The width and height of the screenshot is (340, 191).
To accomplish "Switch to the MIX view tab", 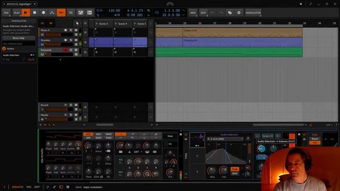I will (29, 187).
